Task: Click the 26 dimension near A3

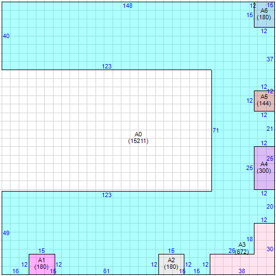Action: pyautogui.click(x=232, y=251)
